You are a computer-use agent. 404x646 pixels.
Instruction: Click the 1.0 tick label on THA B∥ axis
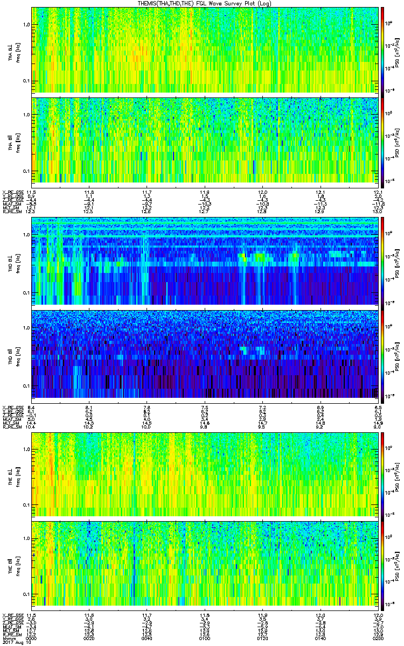[x=26, y=115]
